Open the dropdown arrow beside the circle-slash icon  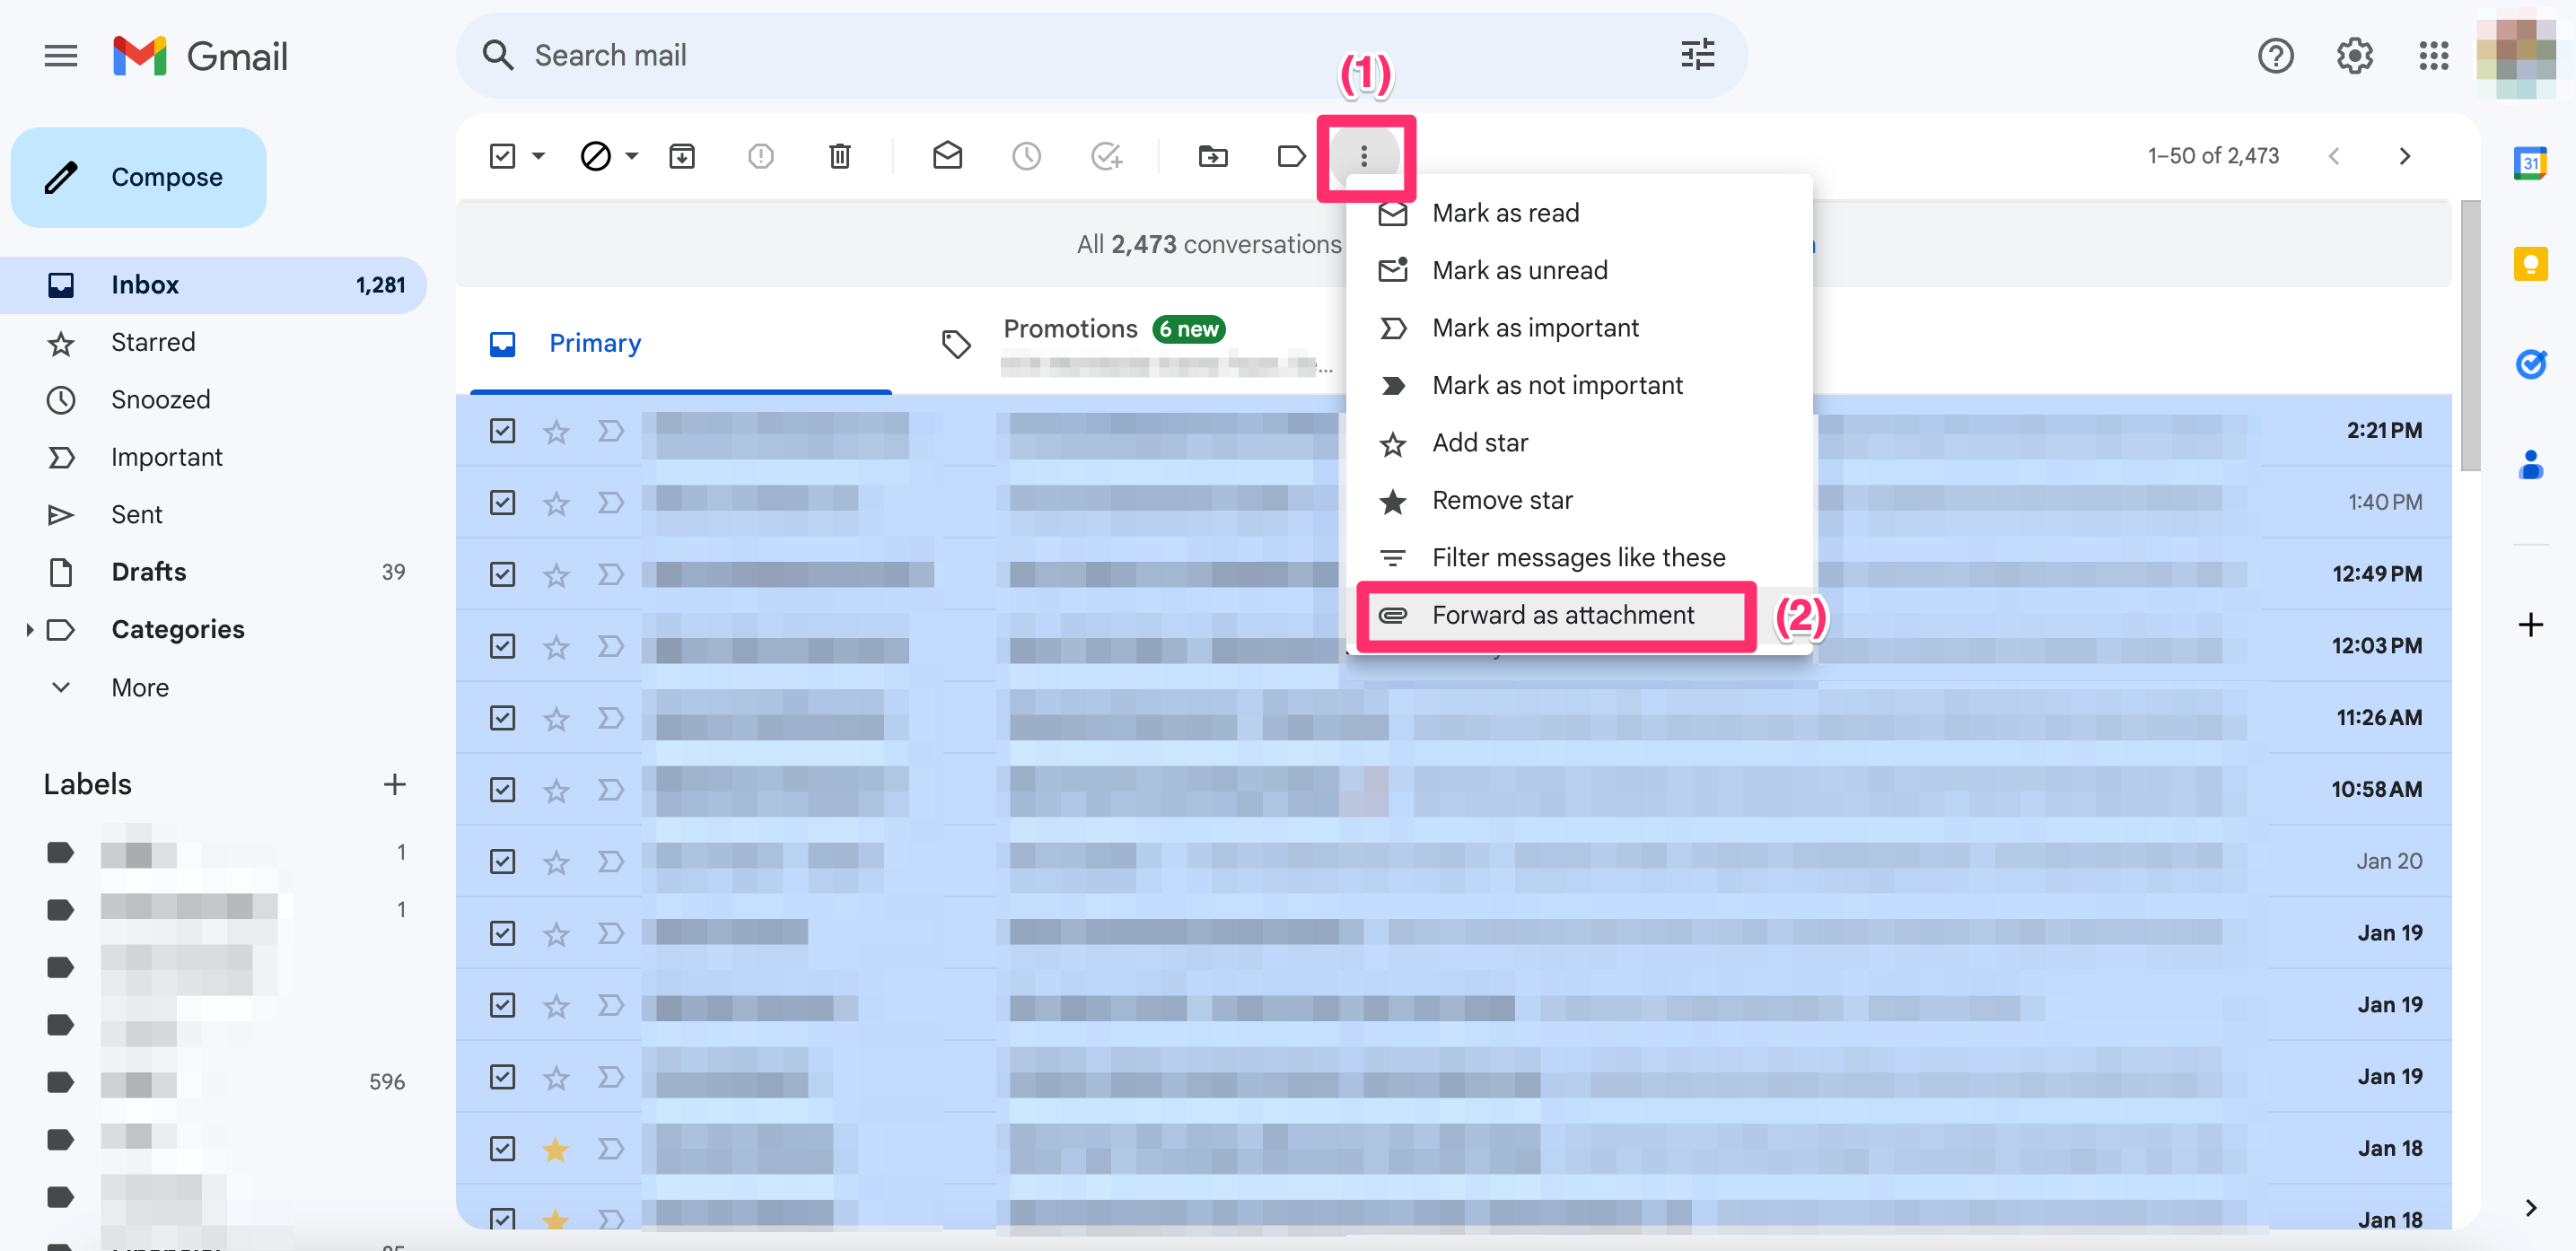pos(632,156)
